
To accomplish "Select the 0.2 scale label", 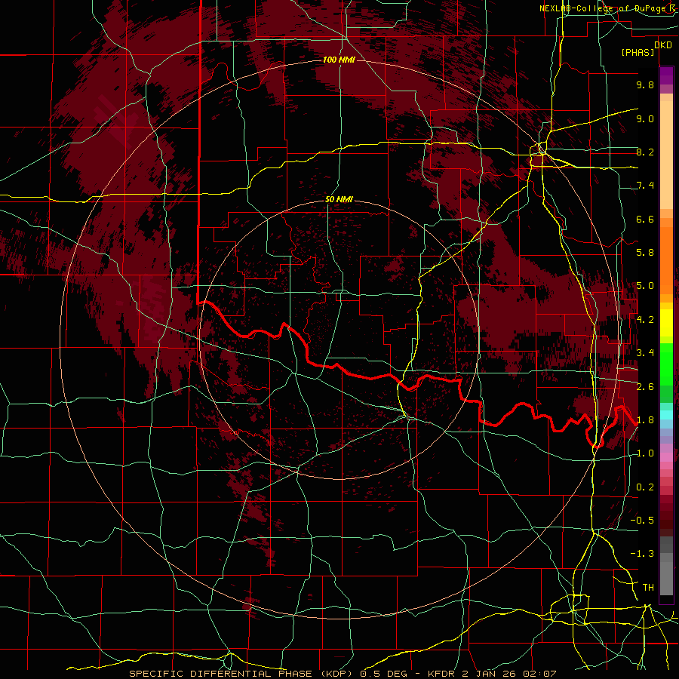I will pyautogui.click(x=645, y=487).
